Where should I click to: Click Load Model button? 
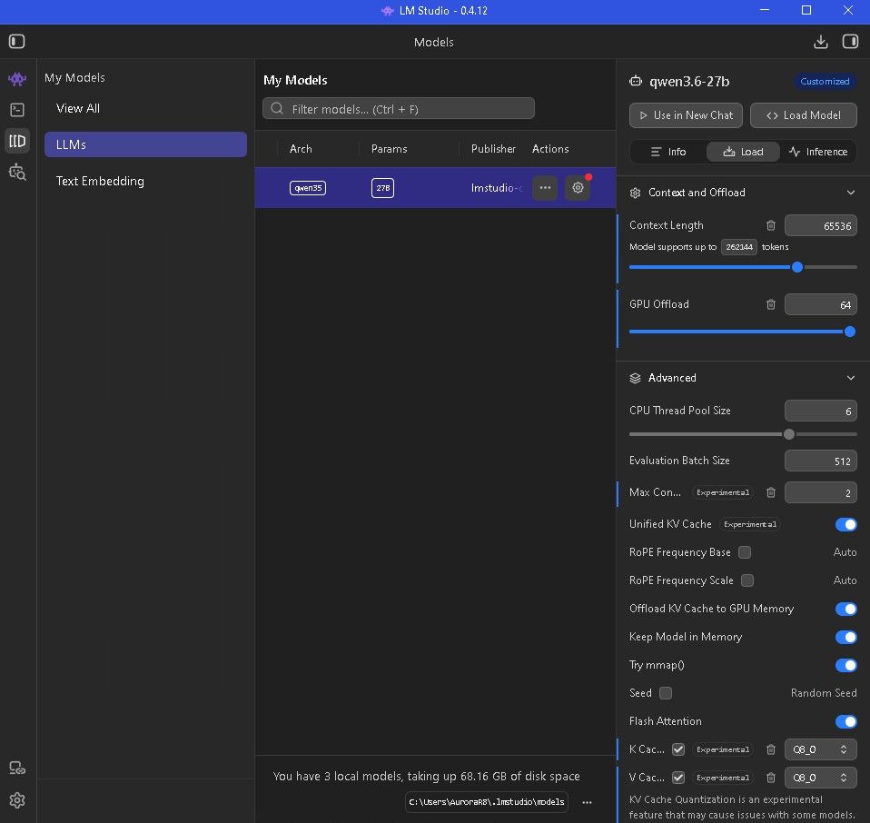point(803,115)
